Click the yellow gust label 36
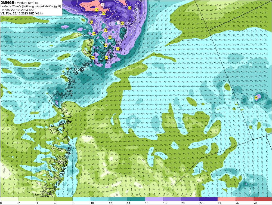 (x=97, y=10)
